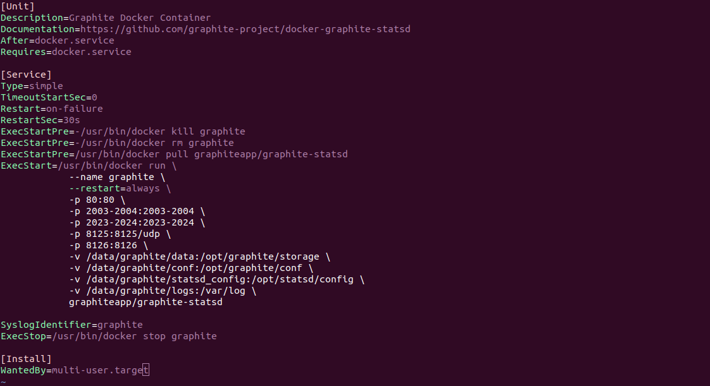Click the GitHub documentation URL
Image resolution: width=710 pixels, height=386 pixels.
pyautogui.click(x=246, y=29)
